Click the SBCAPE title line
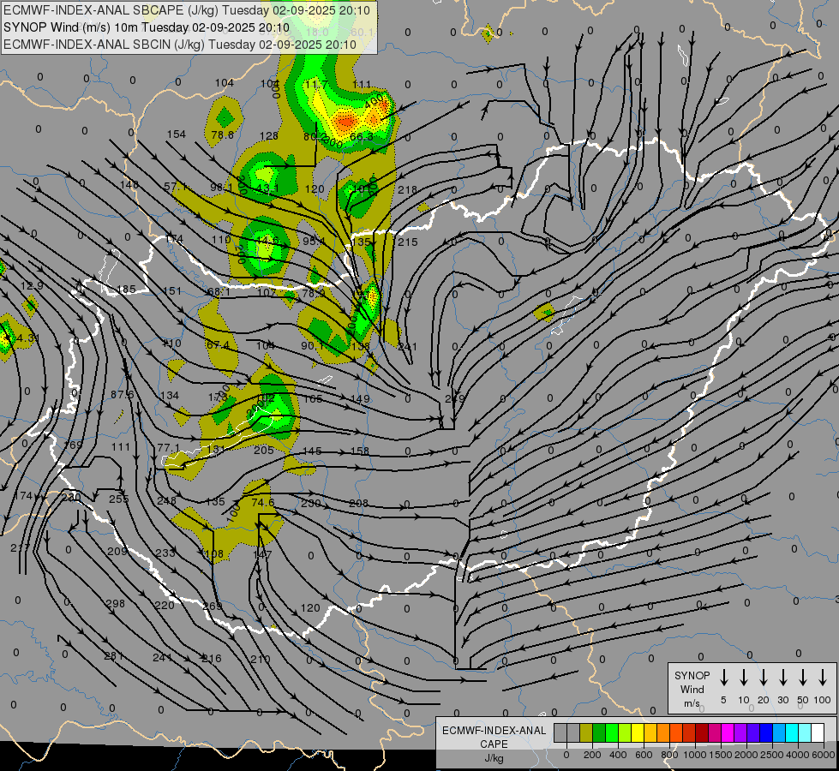 point(186,10)
